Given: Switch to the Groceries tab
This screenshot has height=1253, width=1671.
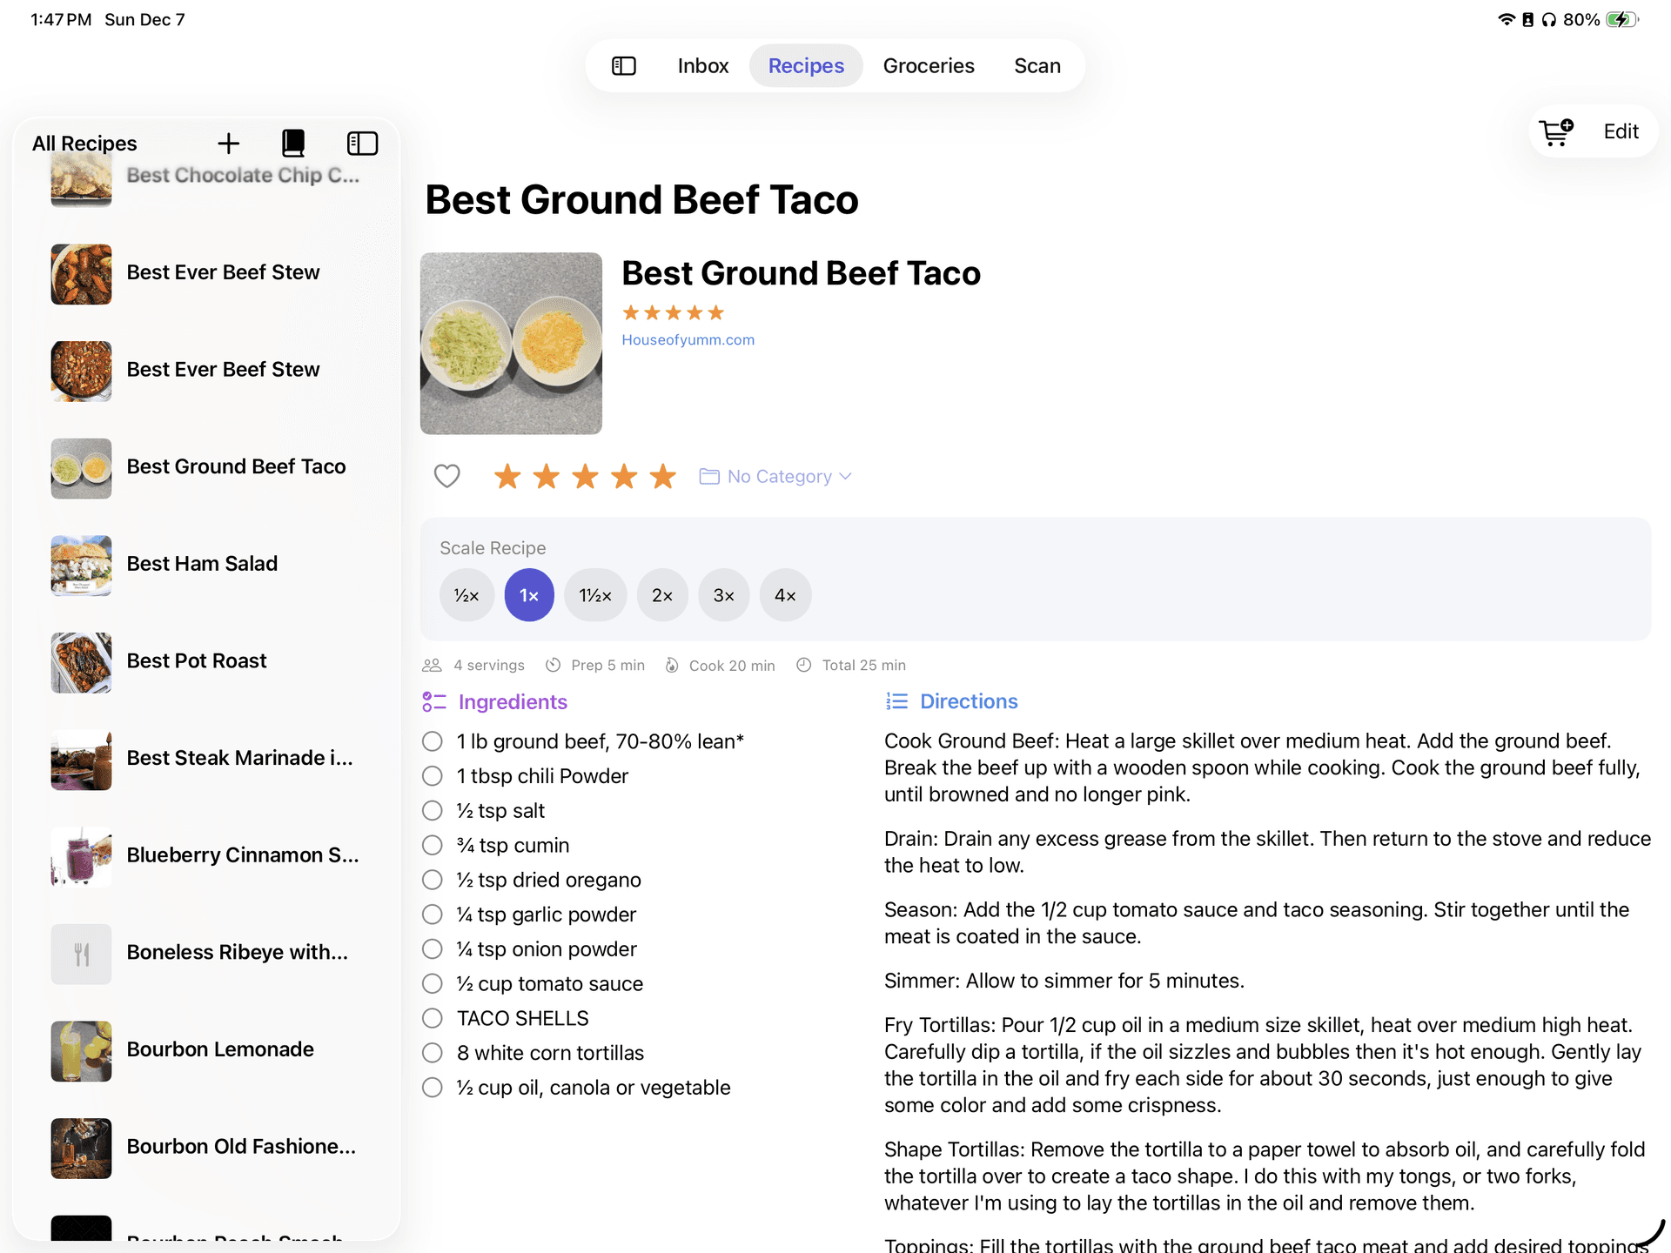Looking at the screenshot, I should (928, 65).
